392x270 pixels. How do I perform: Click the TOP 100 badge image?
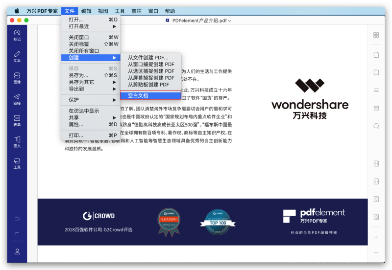coord(218,222)
